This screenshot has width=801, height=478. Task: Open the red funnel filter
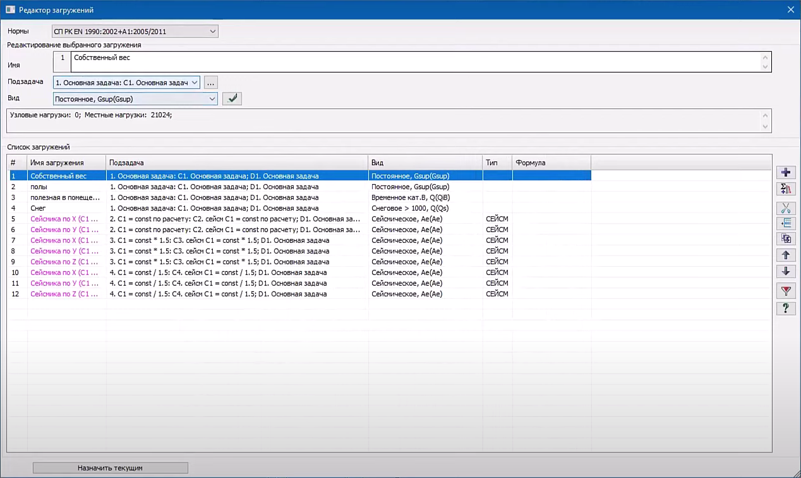785,291
